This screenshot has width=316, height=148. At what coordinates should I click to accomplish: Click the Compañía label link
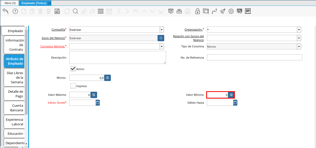(x=58, y=30)
